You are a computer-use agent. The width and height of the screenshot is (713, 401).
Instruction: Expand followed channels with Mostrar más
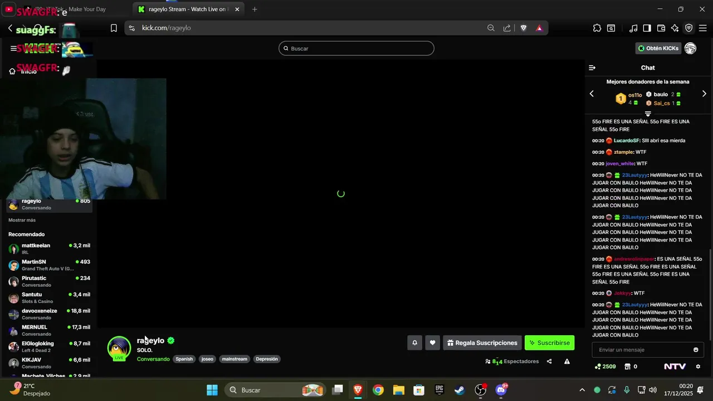22,220
